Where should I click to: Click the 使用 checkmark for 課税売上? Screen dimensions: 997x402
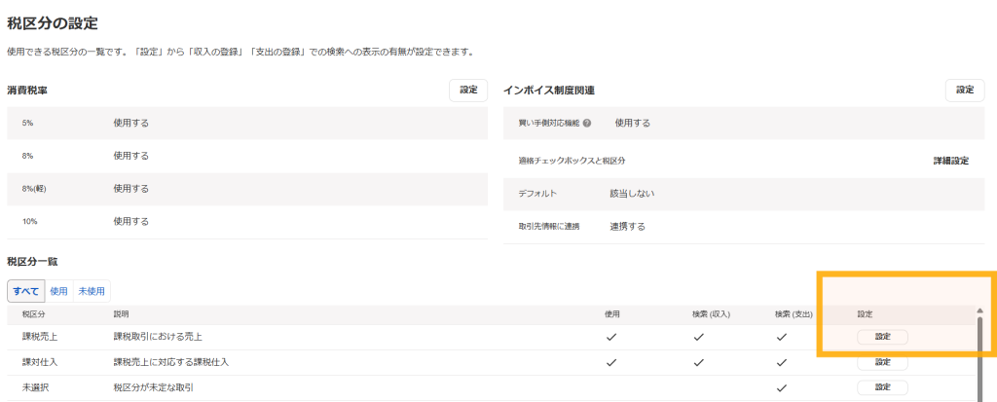click(611, 337)
